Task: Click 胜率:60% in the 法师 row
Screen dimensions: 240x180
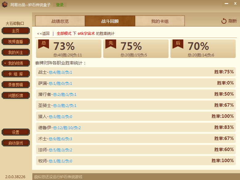Action: tap(224, 149)
